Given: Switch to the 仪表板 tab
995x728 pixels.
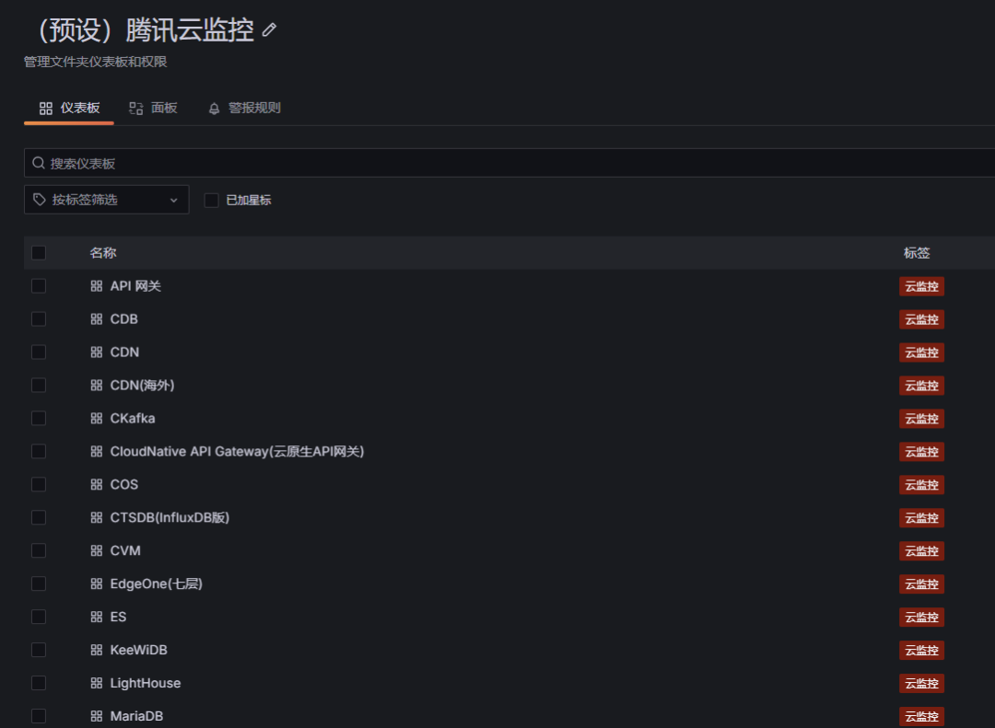Looking at the screenshot, I should (69, 109).
